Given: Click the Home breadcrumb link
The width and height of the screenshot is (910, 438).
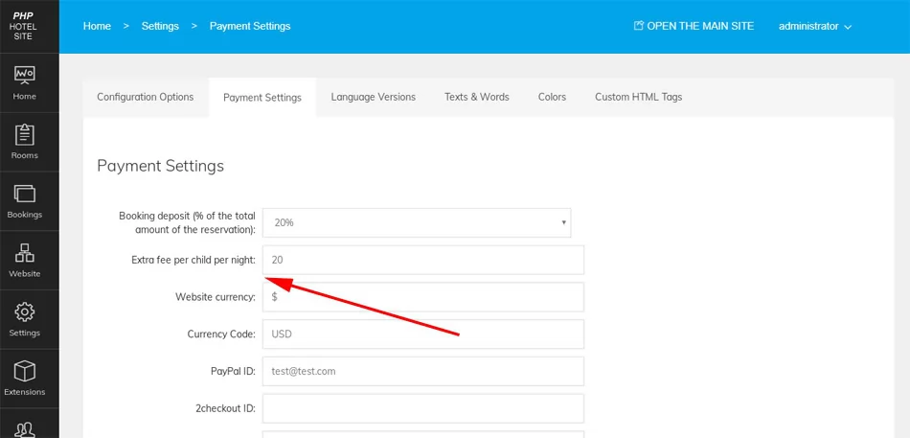Looking at the screenshot, I should point(97,26).
